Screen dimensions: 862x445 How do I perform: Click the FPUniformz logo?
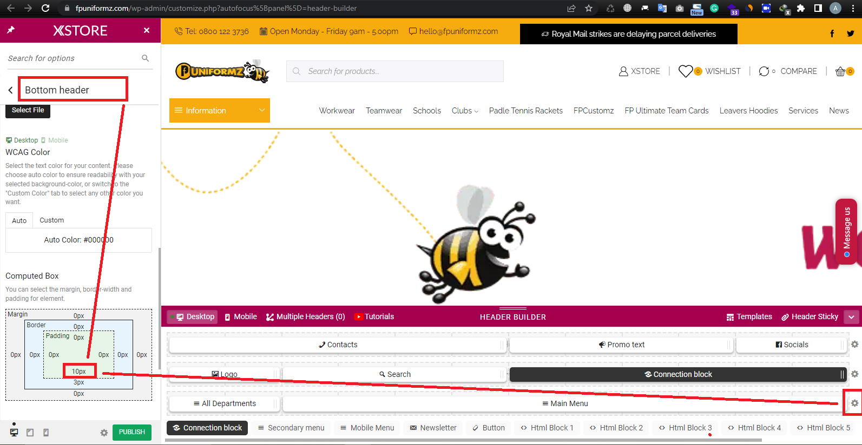222,71
